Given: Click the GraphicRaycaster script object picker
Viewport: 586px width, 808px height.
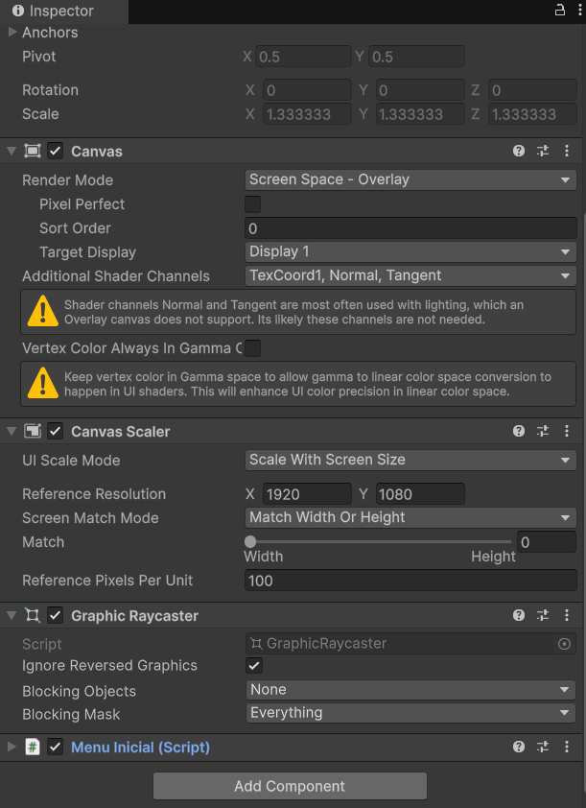Looking at the screenshot, I should [564, 644].
